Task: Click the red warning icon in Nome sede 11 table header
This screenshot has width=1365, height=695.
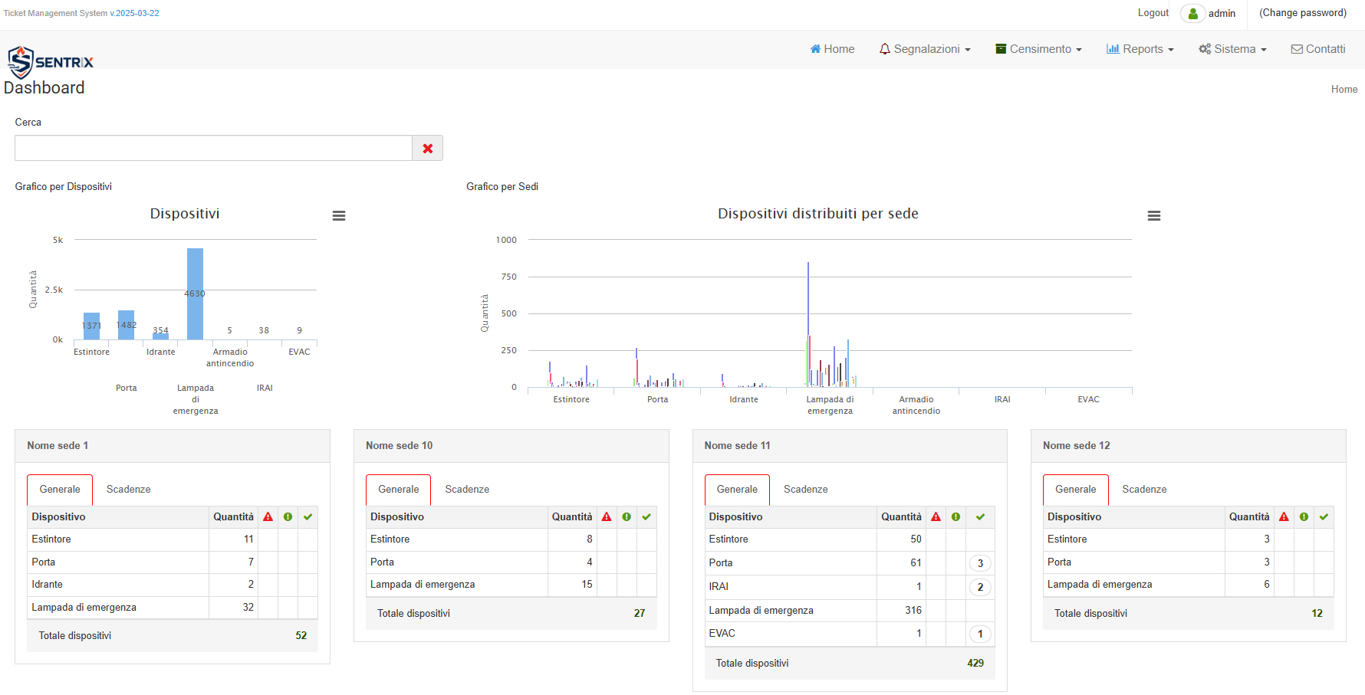Action: point(936,517)
